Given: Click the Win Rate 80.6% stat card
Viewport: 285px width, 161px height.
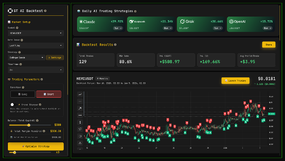Looking at the screenshot, I should click(136, 60).
